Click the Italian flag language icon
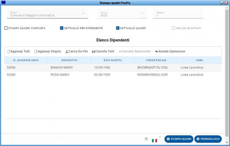 click(154, 140)
